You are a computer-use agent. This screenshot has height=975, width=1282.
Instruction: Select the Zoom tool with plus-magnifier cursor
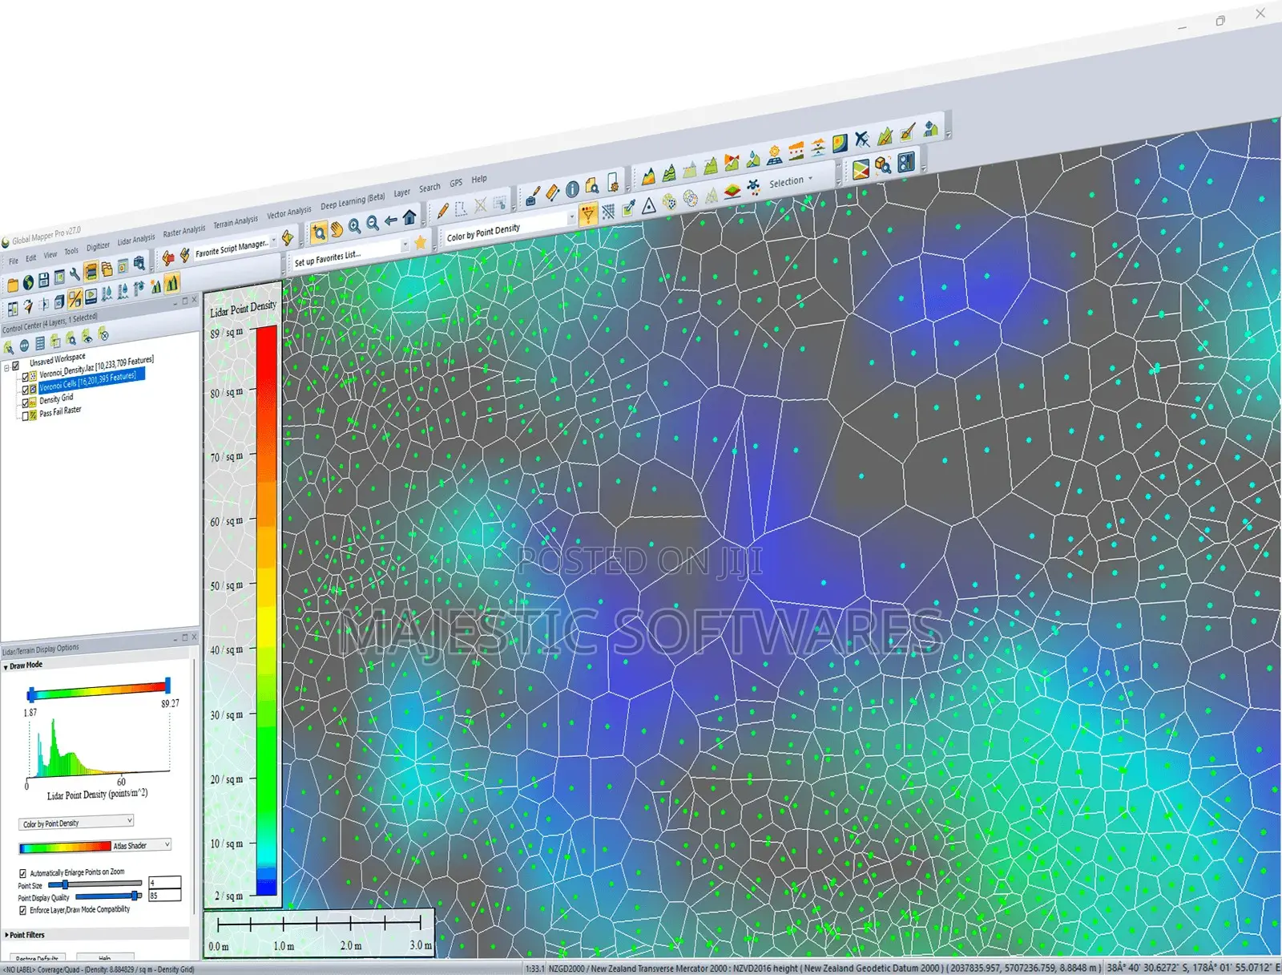click(318, 233)
